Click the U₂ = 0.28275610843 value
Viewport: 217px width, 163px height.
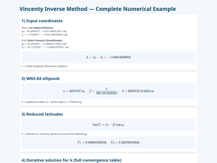[x=125, y=142]
